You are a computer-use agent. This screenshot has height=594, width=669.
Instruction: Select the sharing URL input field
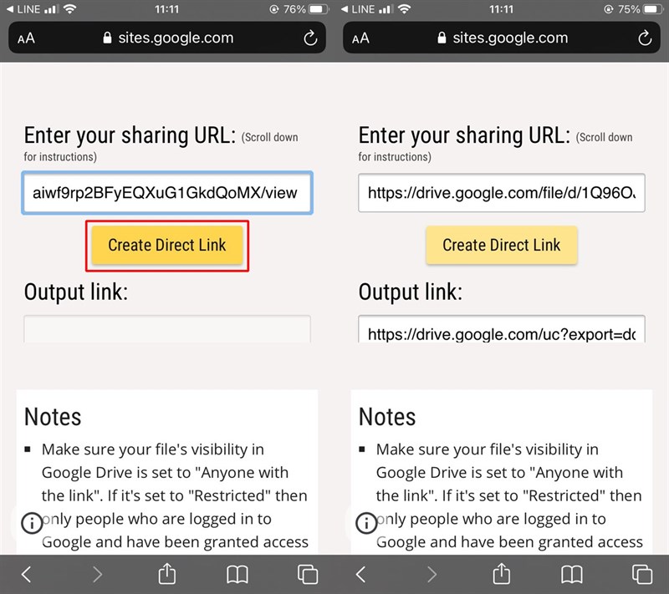166,193
